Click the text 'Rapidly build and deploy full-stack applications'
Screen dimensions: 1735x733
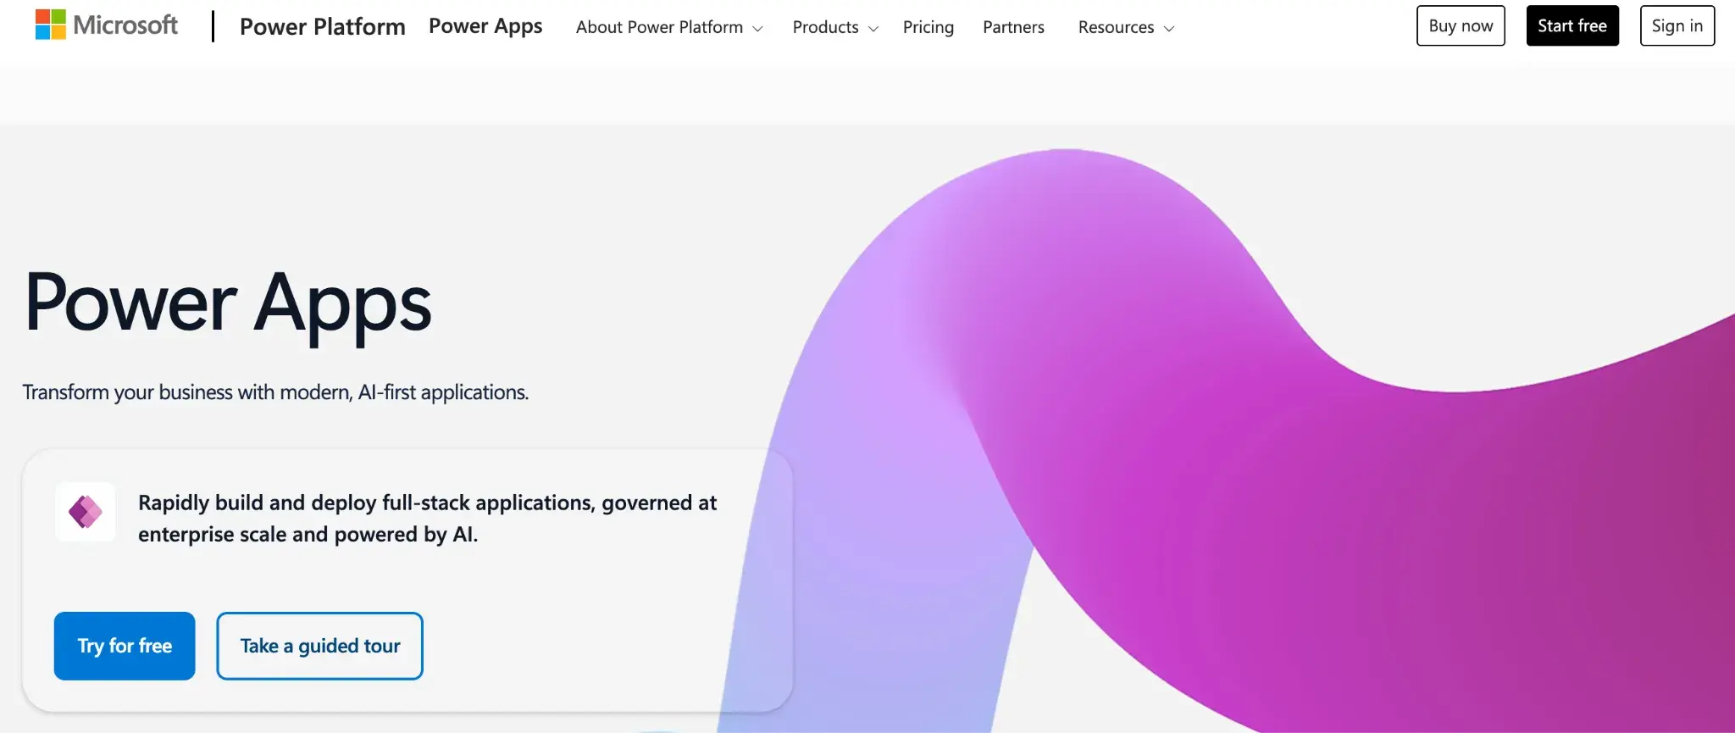point(366,503)
